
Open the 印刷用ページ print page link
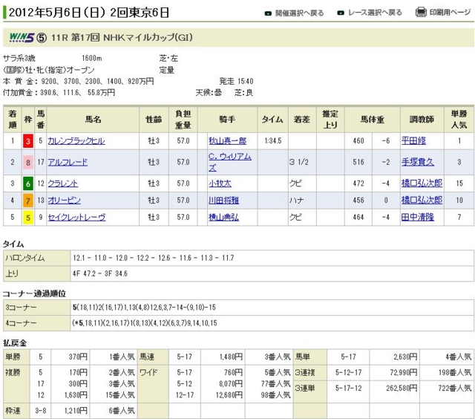pos(451,13)
